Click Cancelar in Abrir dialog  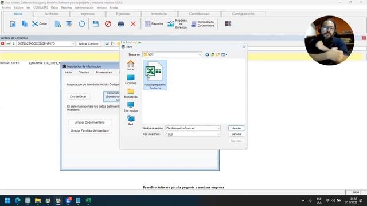(x=237, y=134)
